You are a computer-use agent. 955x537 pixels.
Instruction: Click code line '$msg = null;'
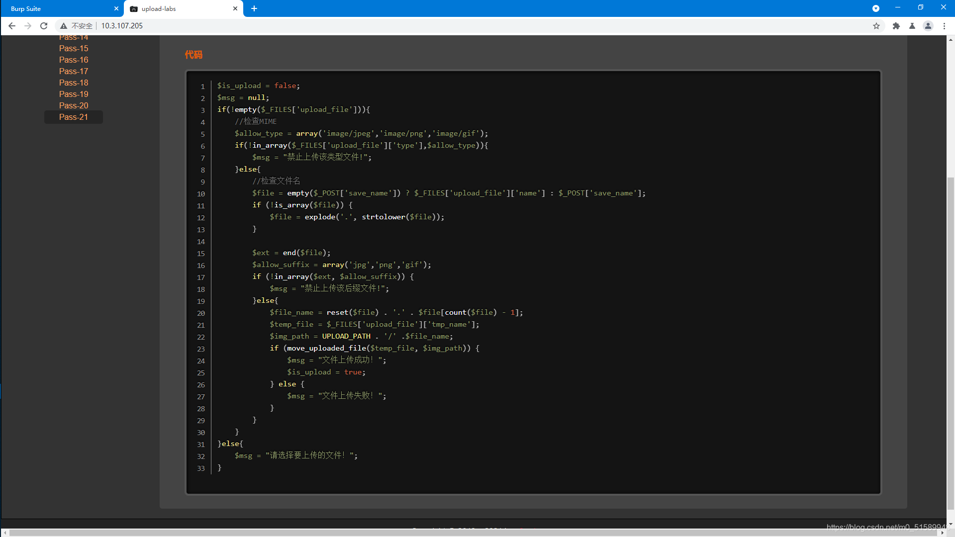[243, 97]
